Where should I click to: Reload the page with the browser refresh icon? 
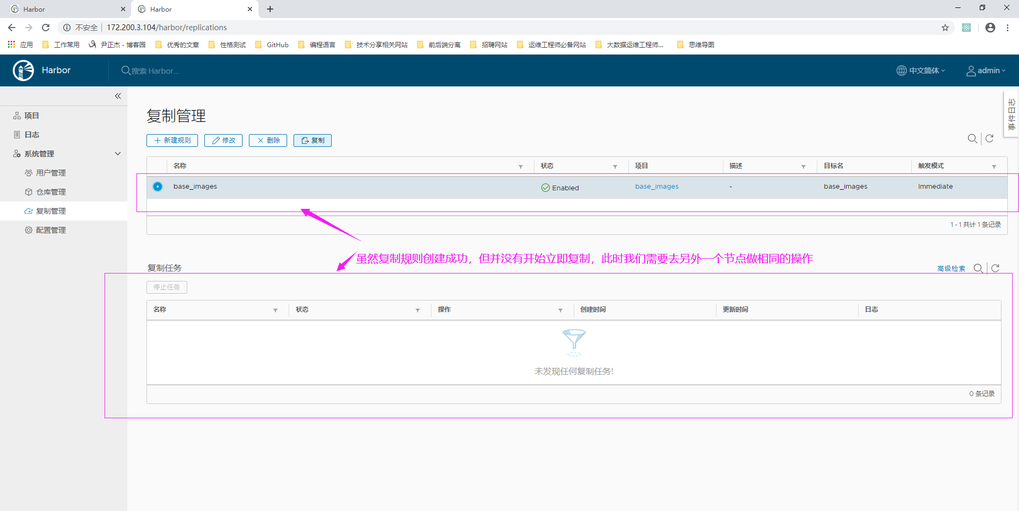pyautogui.click(x=46, y=28)
